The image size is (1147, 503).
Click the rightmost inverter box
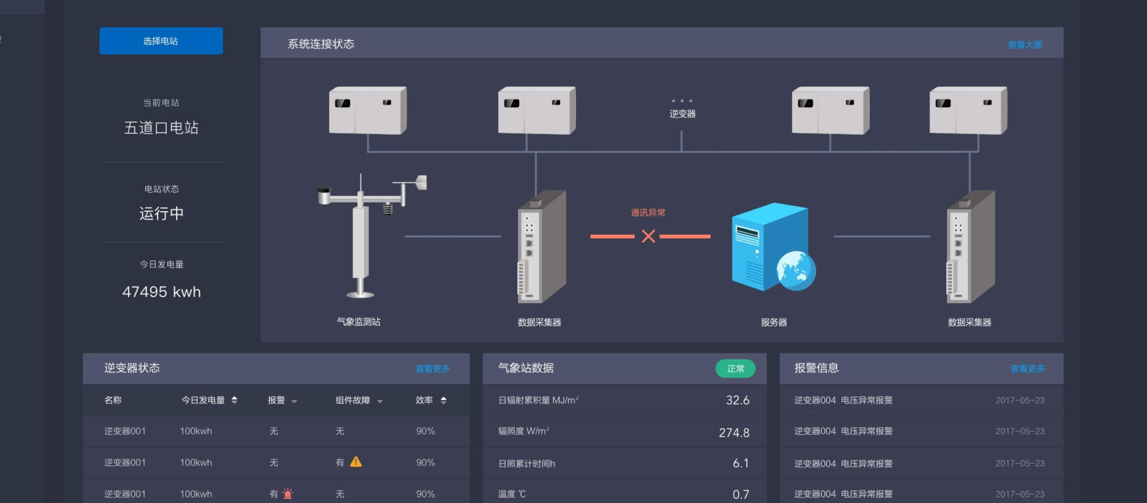[x=968, y=110]
